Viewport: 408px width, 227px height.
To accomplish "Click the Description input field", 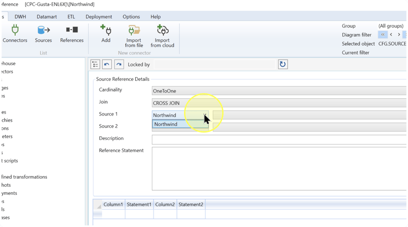I will coord(279,139).
